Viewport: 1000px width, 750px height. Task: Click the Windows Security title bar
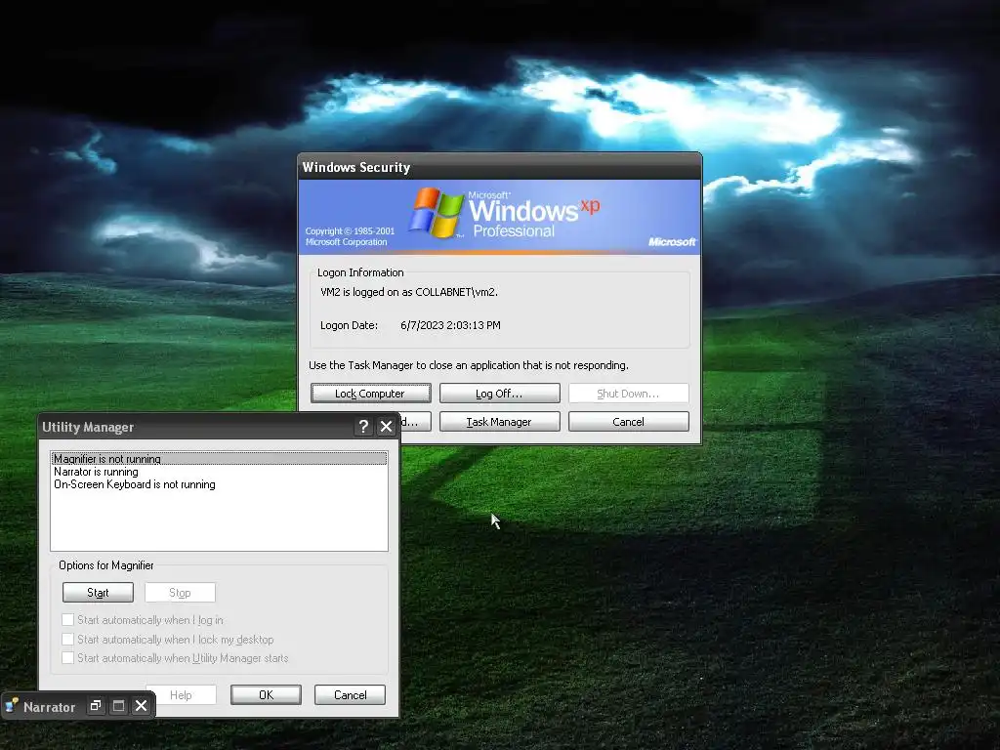click(x=499, y=167)
